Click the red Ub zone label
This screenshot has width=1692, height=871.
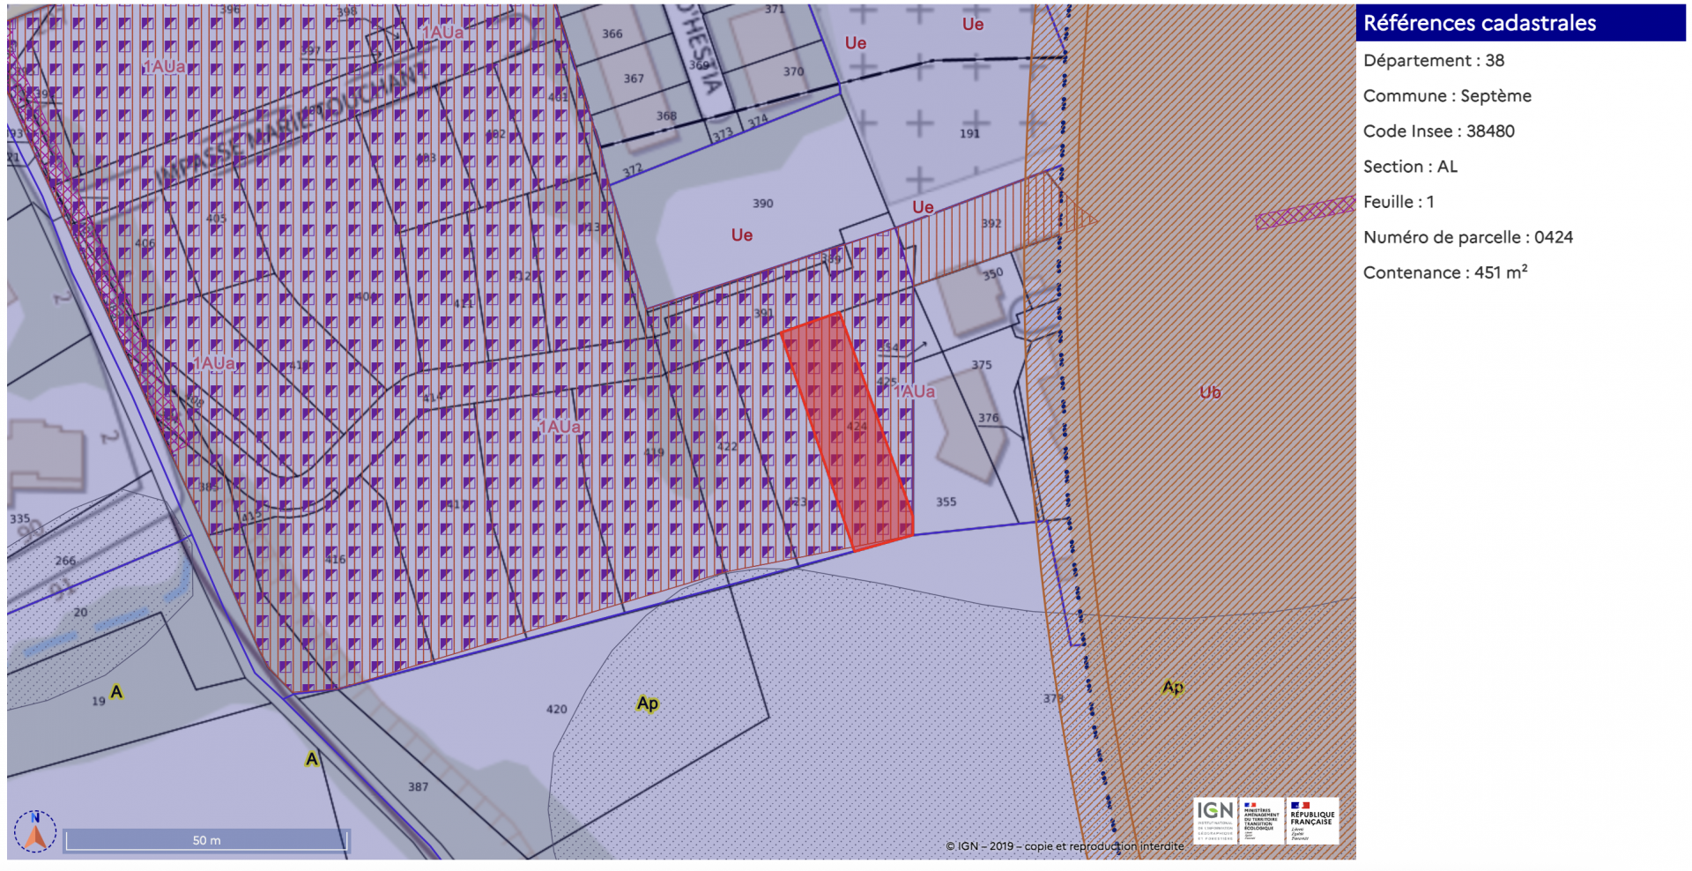[1210, 392]
